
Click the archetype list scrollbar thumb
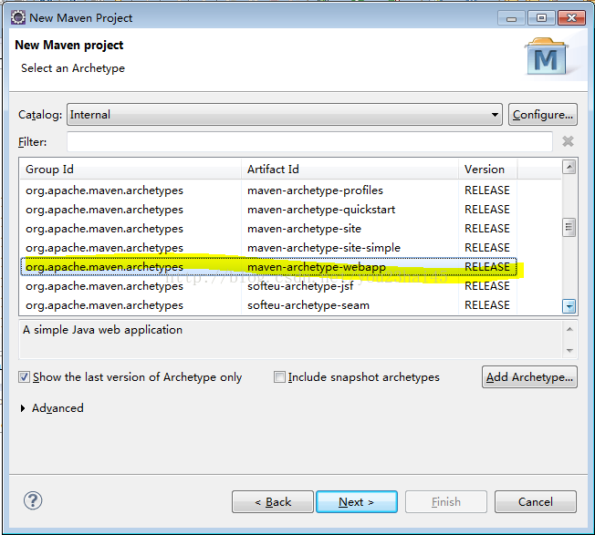pos(569,227)
